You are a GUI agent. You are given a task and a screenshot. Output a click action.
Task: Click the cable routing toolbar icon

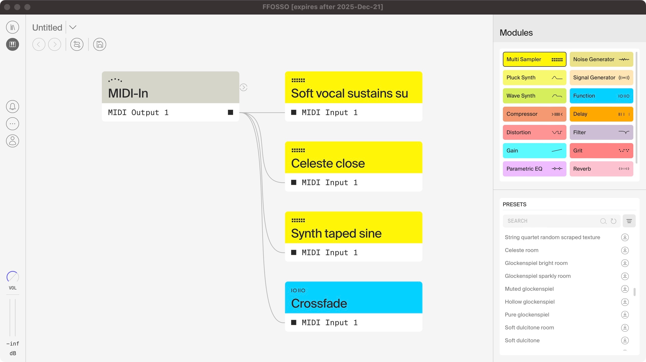pyautogui.click(x=77, y=44)
